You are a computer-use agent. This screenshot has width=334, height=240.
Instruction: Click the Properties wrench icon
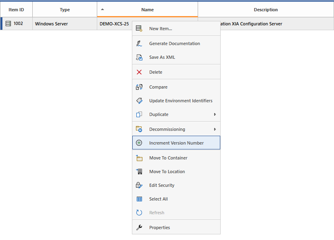(x=139, y=228)
